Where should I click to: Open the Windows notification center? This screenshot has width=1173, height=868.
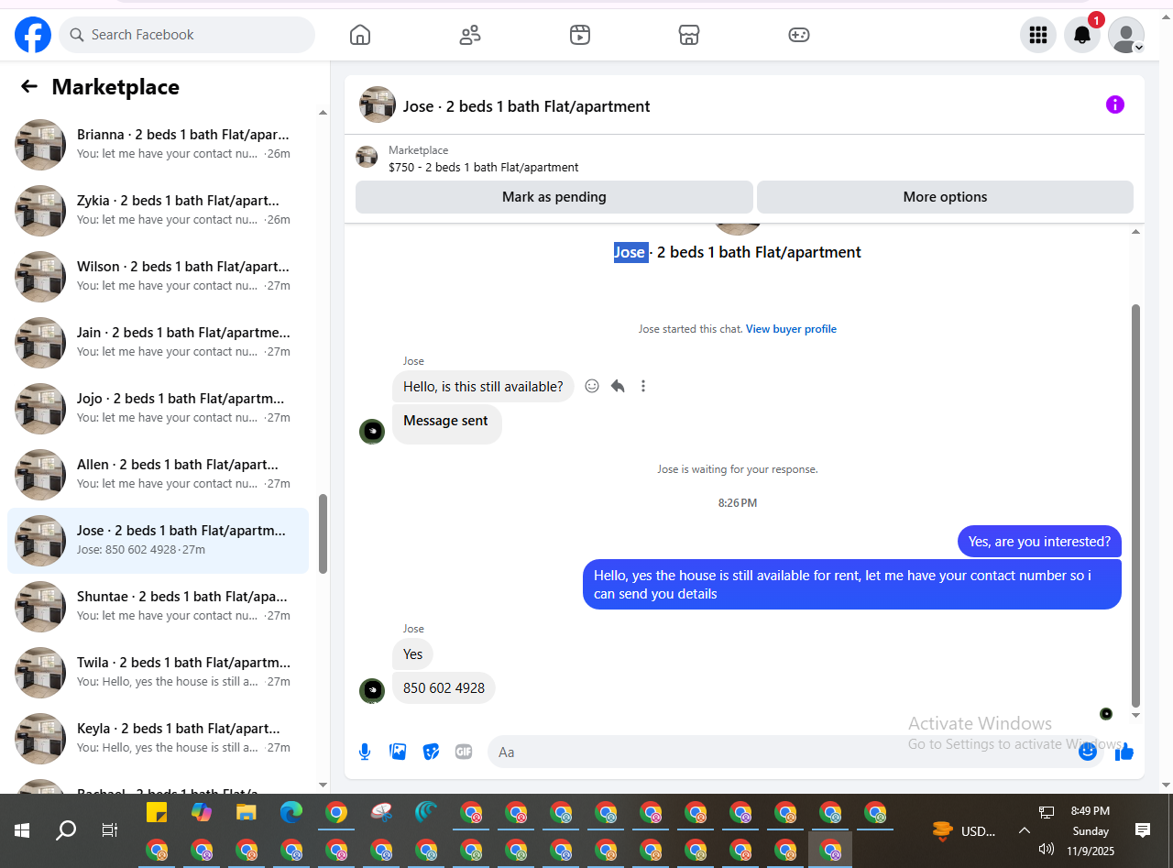[1143, 830]
